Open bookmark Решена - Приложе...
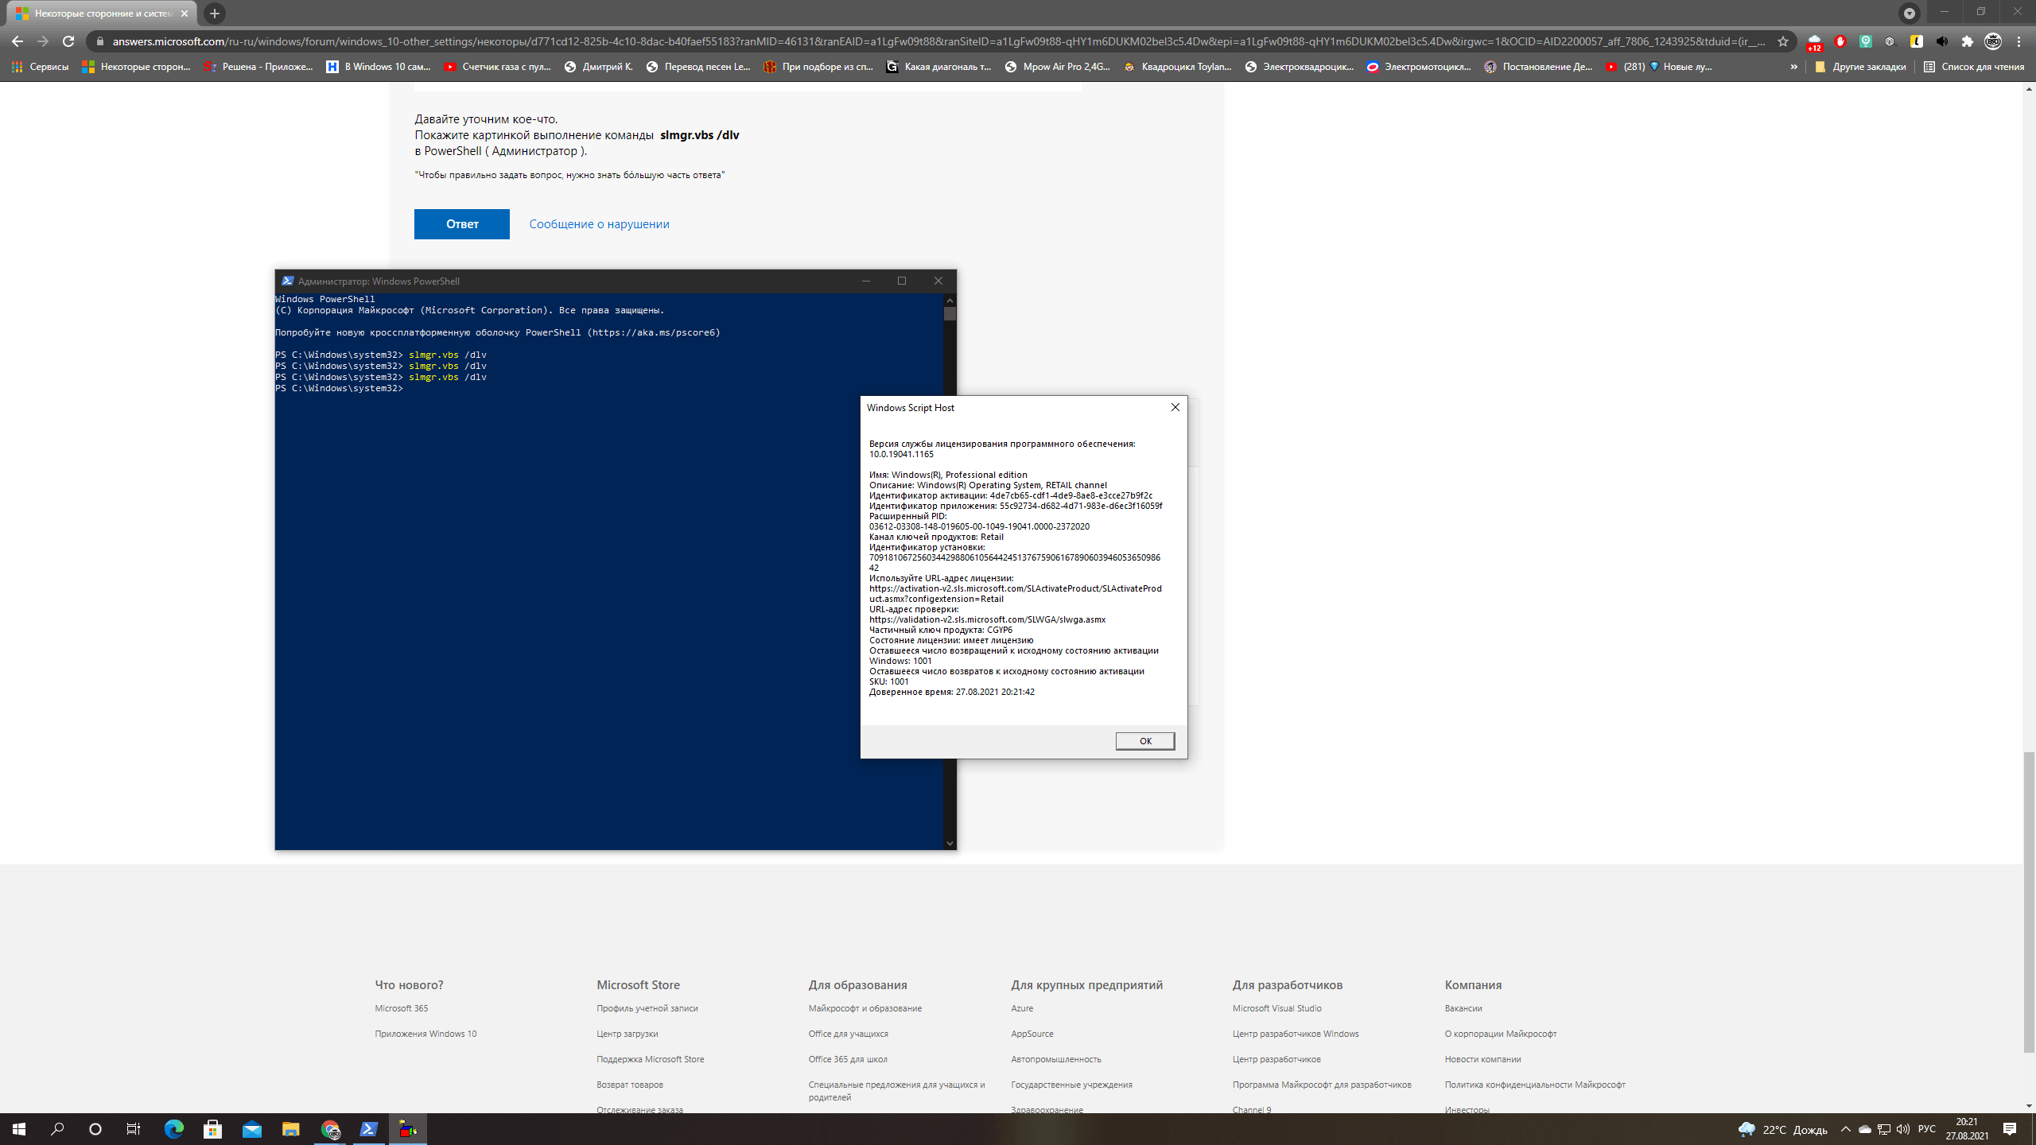This screenshot has height=1145, width=2036. click(x=258, y=67)
